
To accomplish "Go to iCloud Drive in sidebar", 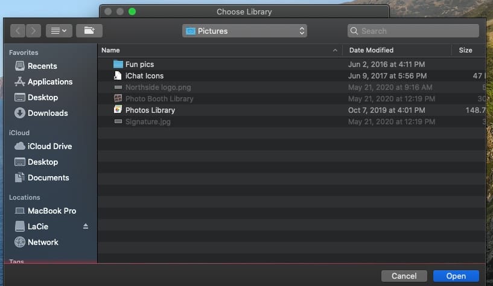I will [49, 146].
